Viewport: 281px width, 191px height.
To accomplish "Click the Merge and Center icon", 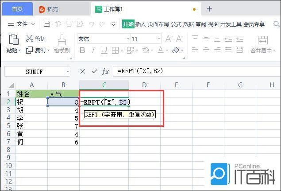I will 263,40.
